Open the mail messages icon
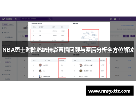Viewport: 136px width, 98px height. 115,19
